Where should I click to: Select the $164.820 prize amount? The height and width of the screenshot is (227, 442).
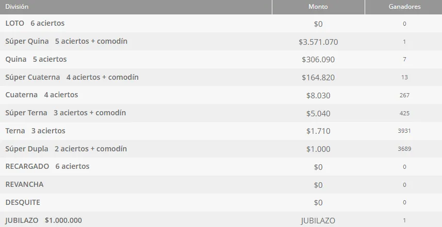(x=318, y=78)
